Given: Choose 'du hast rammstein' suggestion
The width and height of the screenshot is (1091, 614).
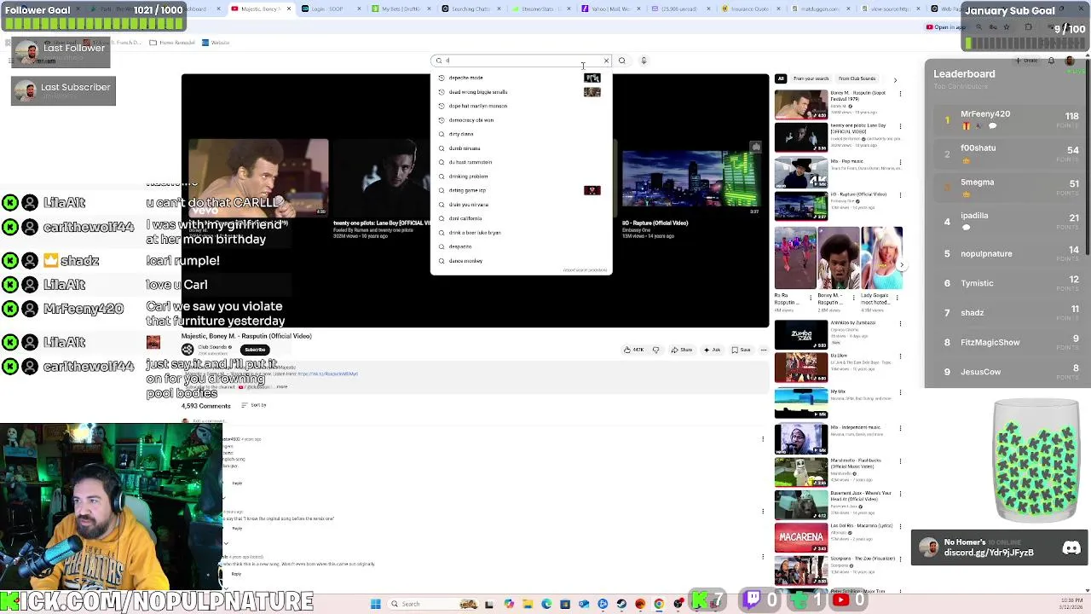Looking at the screenshot, I should [x=521, y=162].
